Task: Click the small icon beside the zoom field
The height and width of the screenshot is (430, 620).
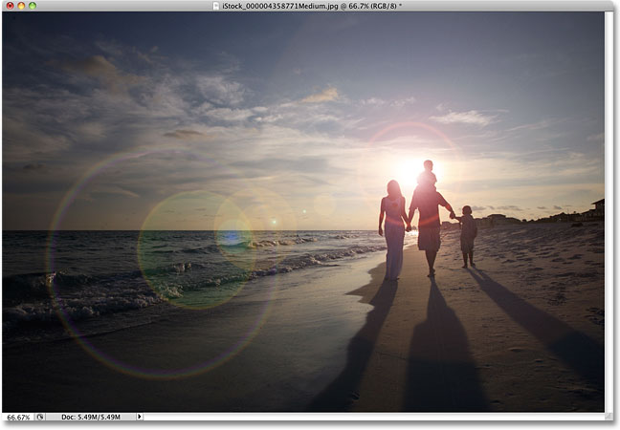Action: click(x=40, y=417)
